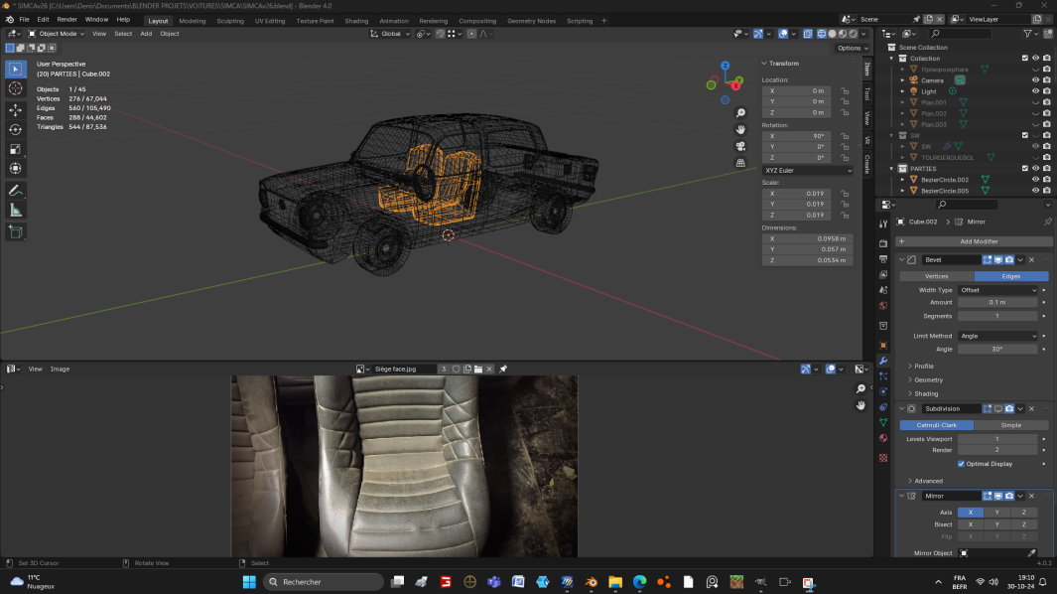Choose the Measure tool

coord(15,210)
